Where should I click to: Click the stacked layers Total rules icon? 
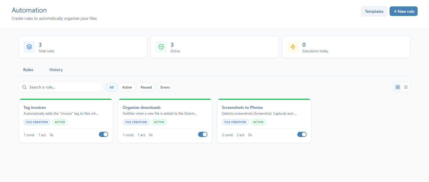(x=29, y=47)
